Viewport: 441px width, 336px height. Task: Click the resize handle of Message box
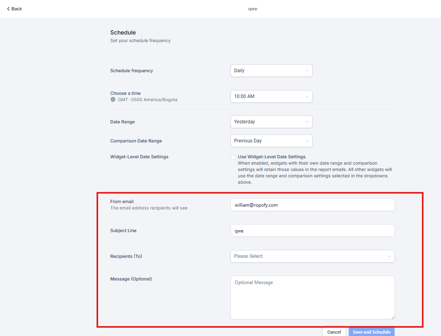coord(393,317)
